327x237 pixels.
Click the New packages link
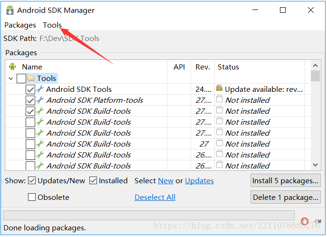[165, 181]
